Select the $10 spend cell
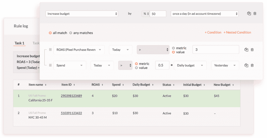The width and height of the screenshot is (267, 138). pos(115,113)
